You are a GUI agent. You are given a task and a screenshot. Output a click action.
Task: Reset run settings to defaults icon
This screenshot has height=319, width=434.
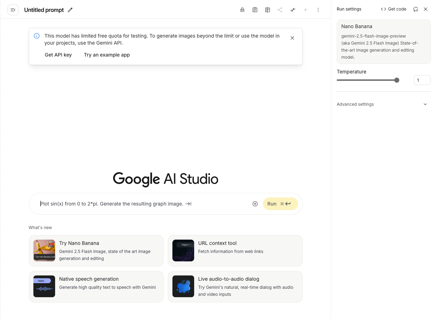click(x=416, y=9)
